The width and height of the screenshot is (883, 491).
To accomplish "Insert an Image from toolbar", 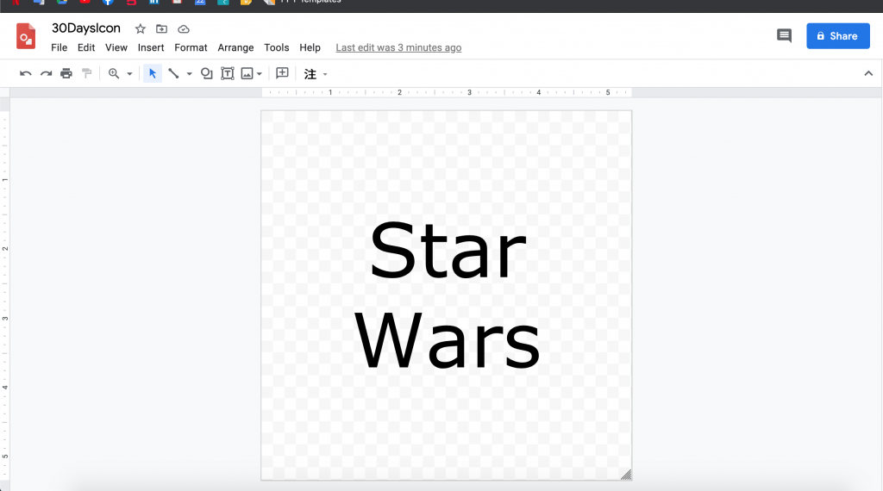I will click(x=247, y=74).
